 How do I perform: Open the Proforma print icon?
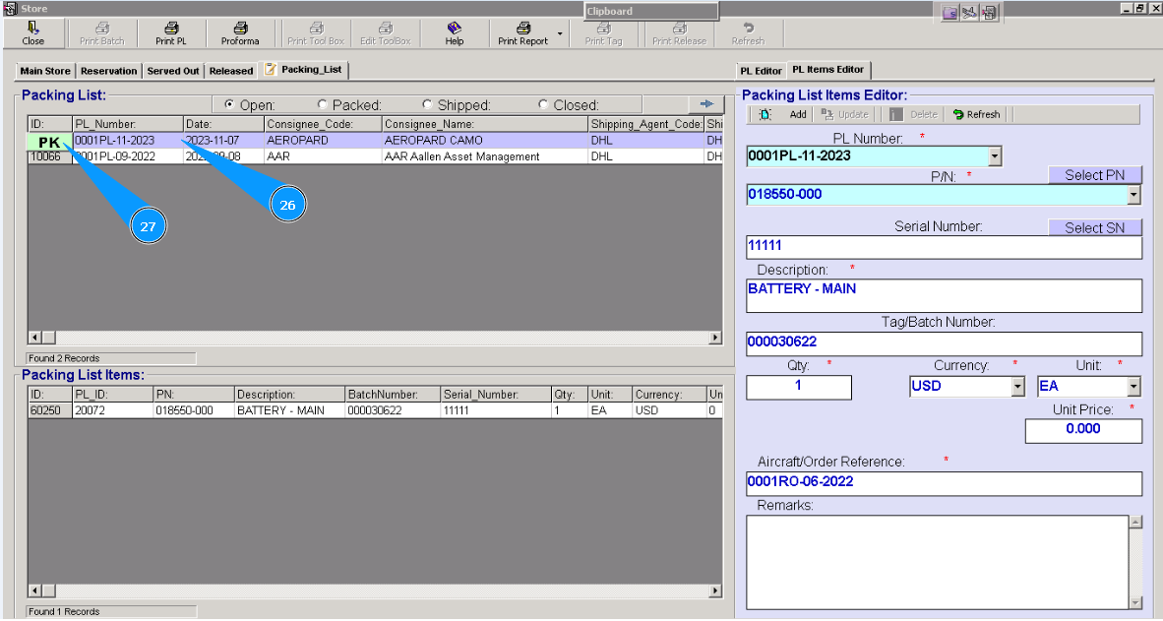239,28
